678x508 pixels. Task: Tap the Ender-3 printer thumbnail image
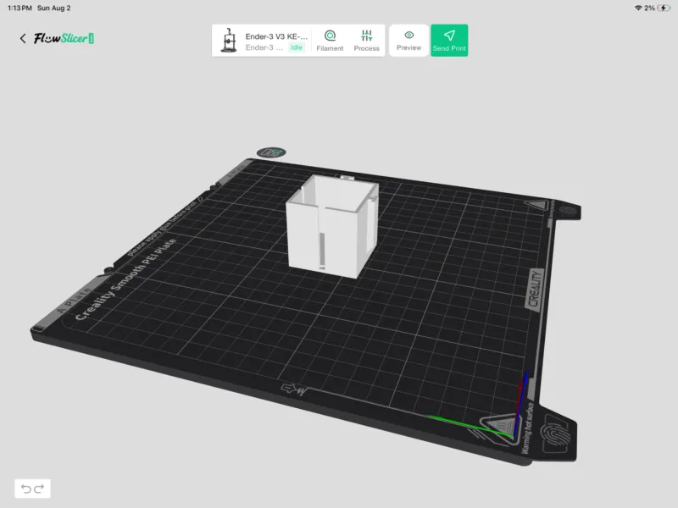coord(229,41)
